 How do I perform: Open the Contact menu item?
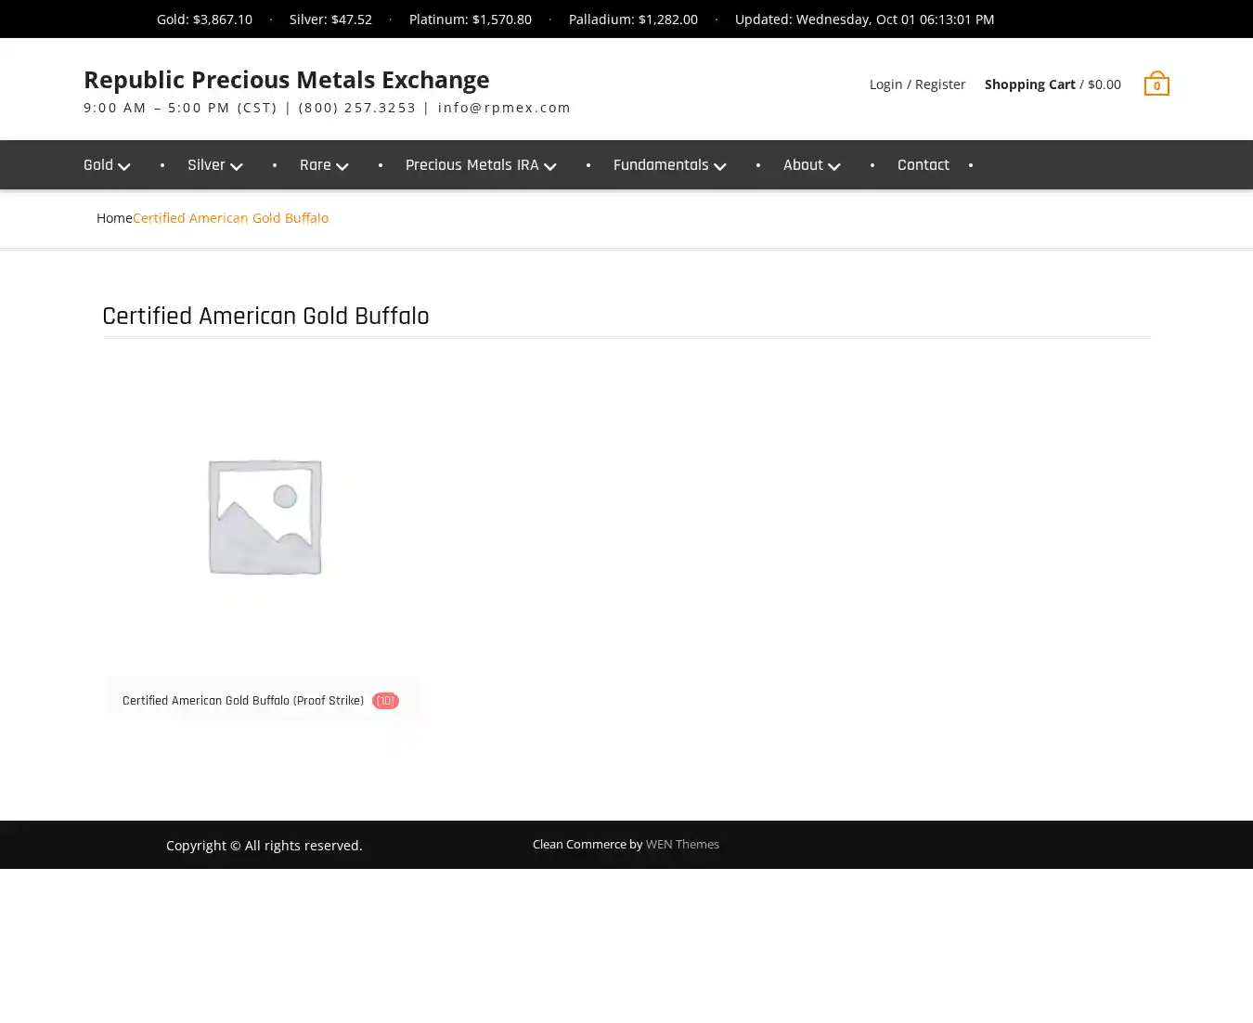pyautogui.click(x=923, y=165)
